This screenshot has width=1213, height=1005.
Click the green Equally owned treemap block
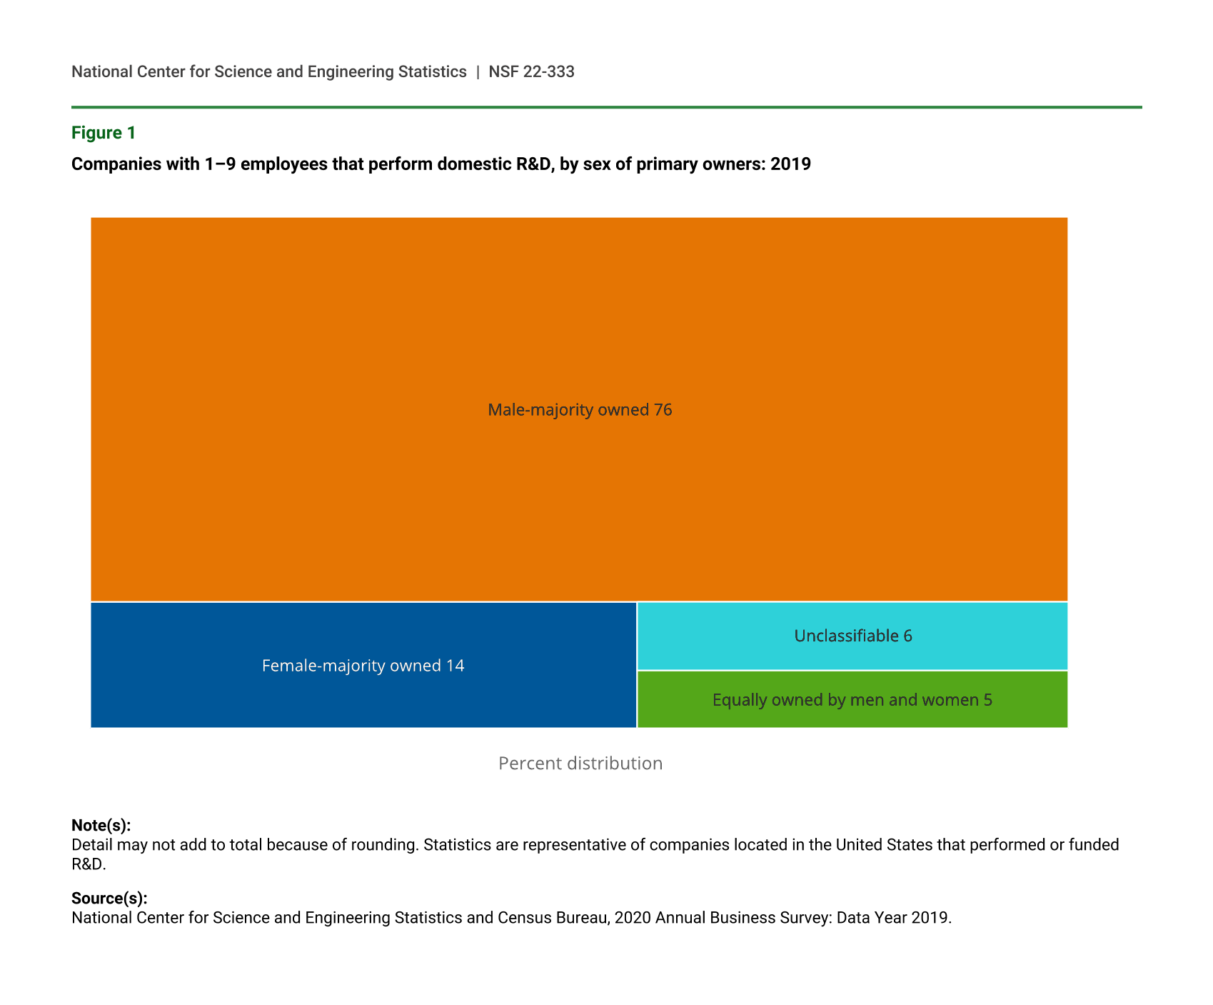[x=852, y=716]
